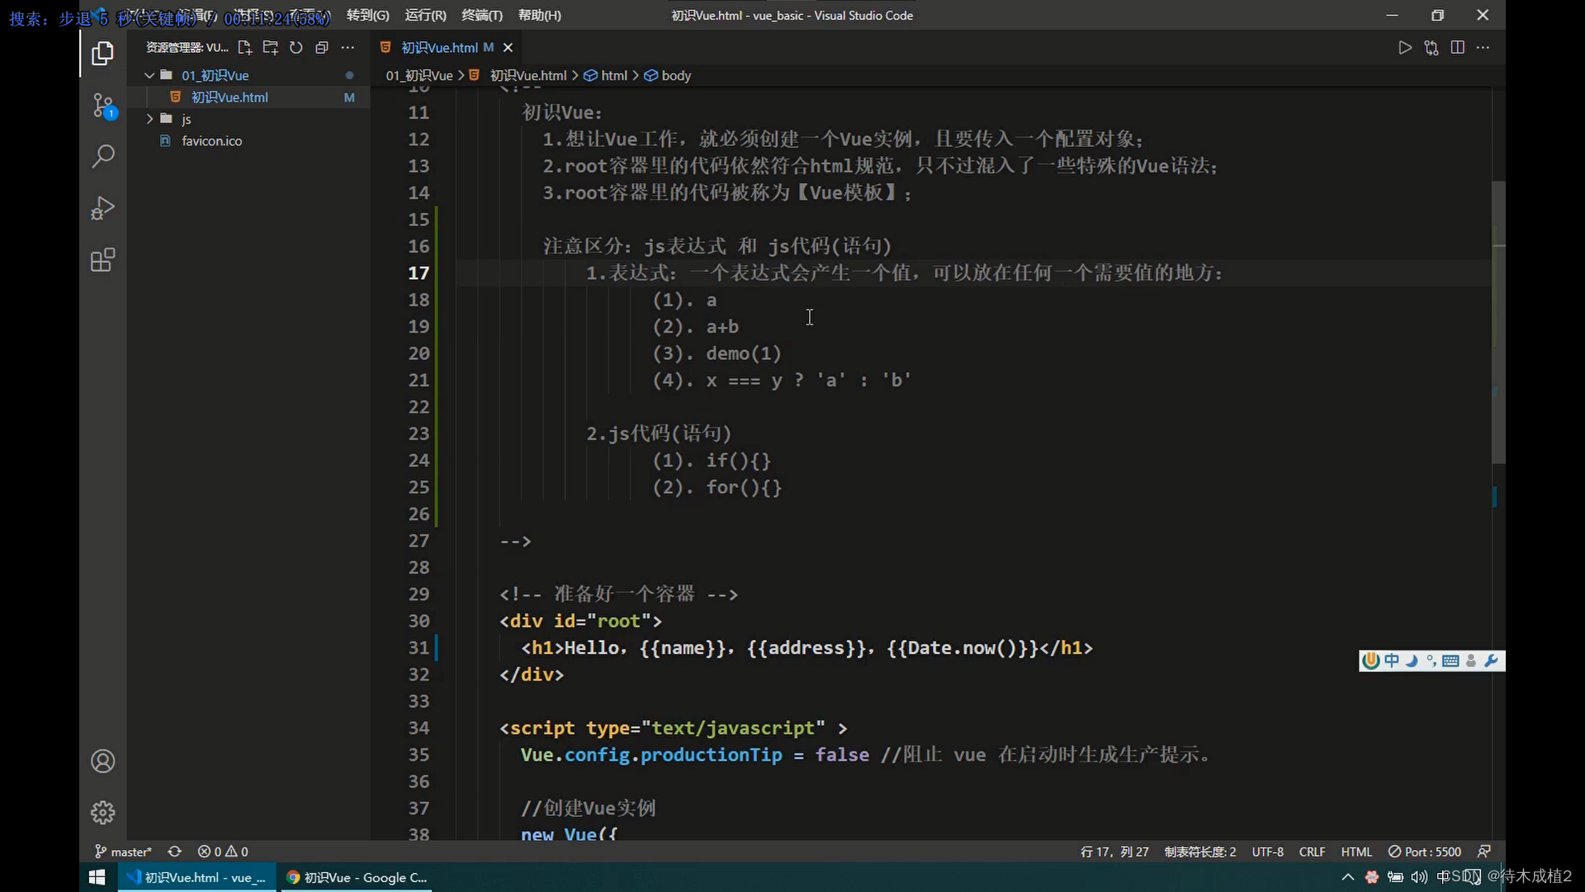Viewport: 1585px width, 892px height.
Task: Open the Search view in activity bar
Action: (x=102, y=156)
